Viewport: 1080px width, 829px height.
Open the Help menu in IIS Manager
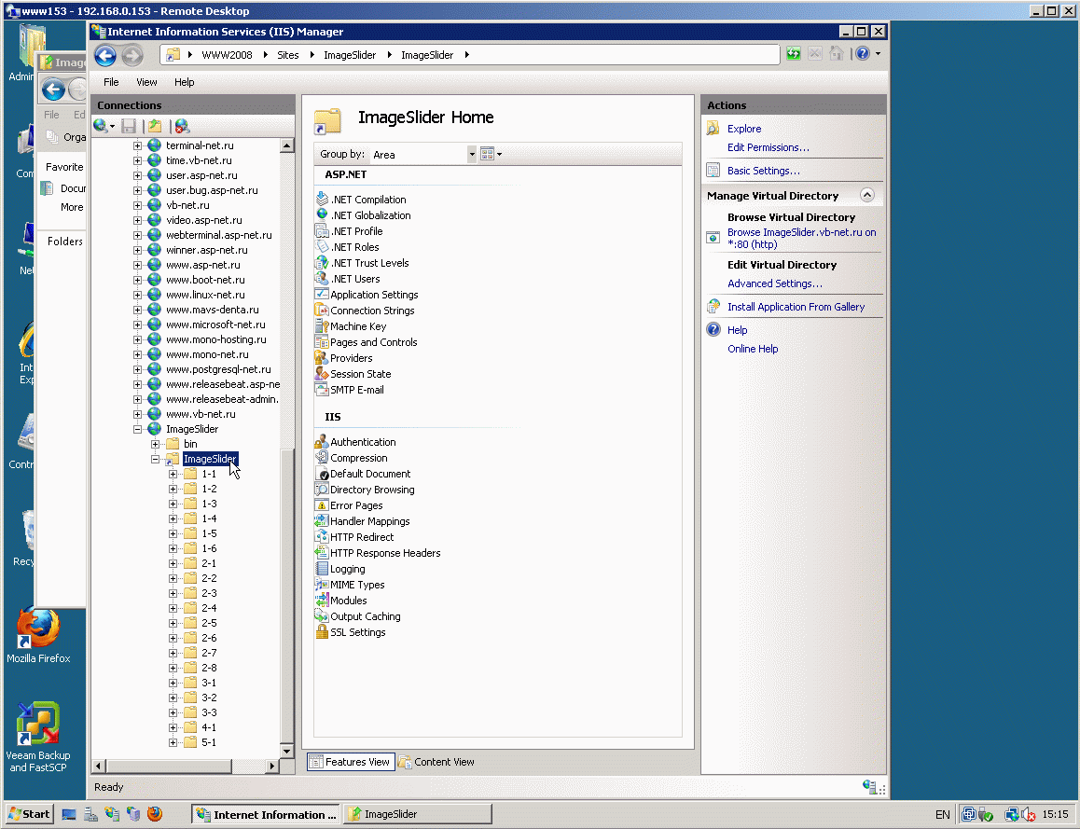click(184, 82)
